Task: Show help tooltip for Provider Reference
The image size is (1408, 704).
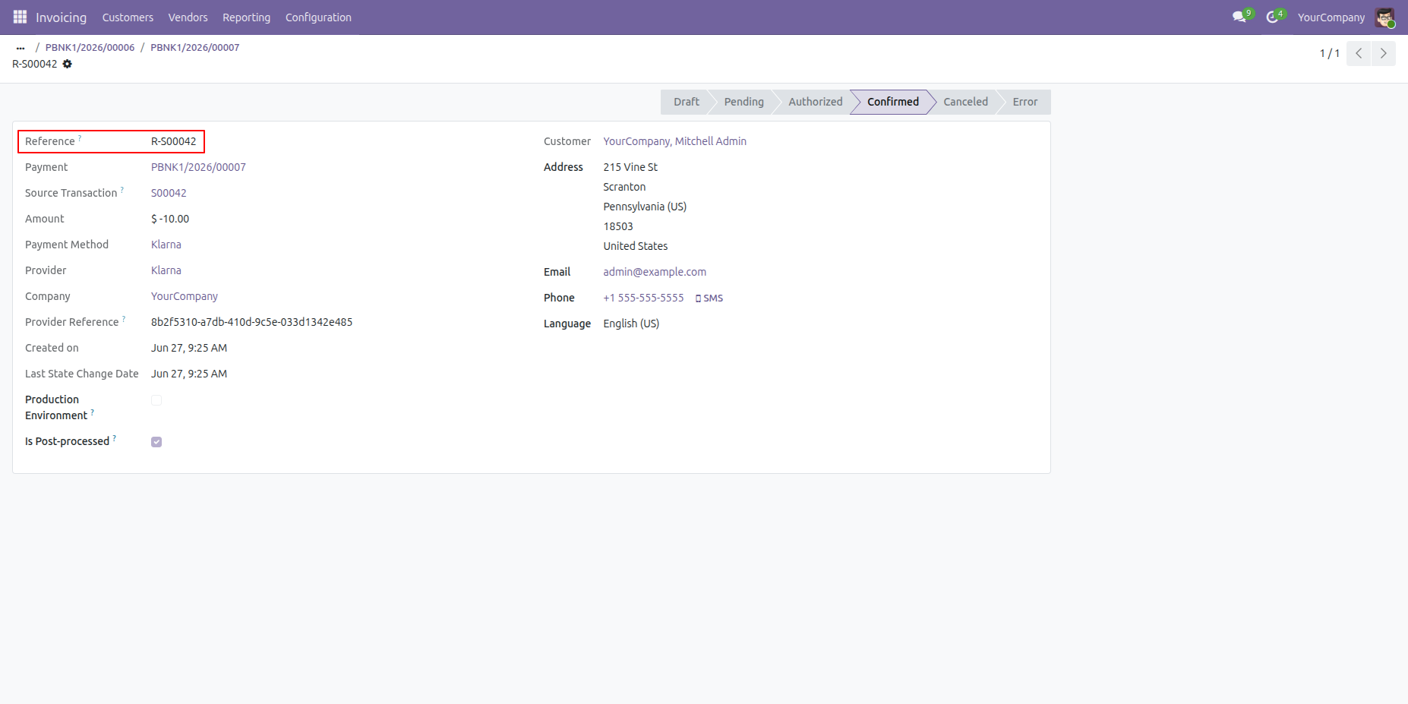Action: tap(124, 319)
